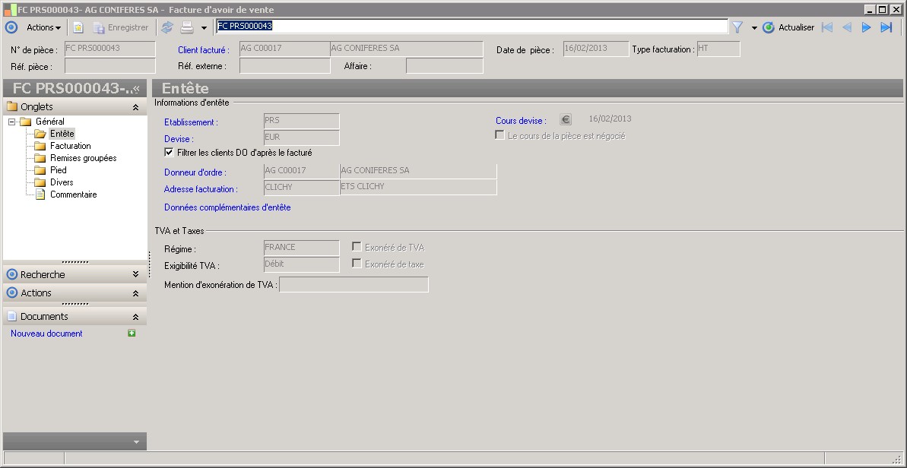907x468 pixels.
Task: Collapse the Documents section
Action: pyautogui.click(x=135, y=318)
